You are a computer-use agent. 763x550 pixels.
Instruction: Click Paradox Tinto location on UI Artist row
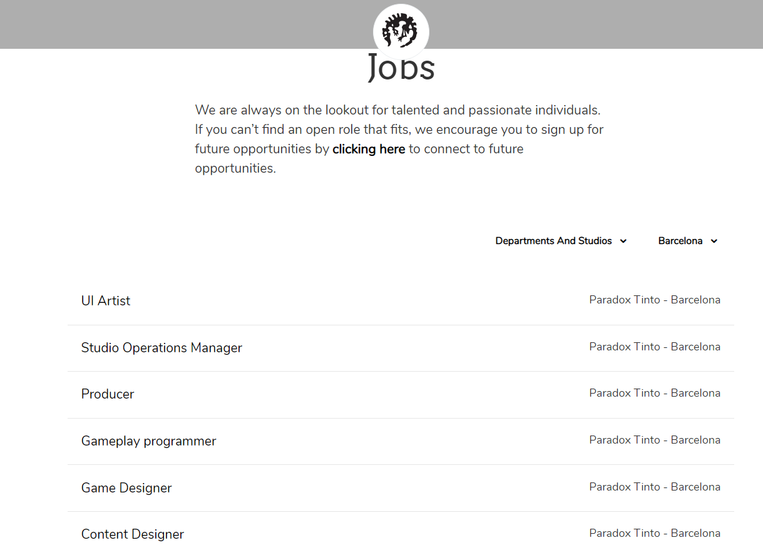(654, 300)
